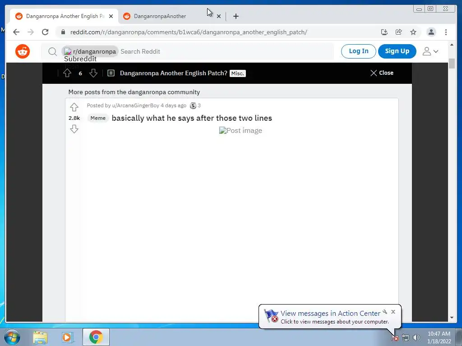The width and height of the screenshot is (462, 346).
Task: Click the silver award icon
Action: tap(193, 105)
